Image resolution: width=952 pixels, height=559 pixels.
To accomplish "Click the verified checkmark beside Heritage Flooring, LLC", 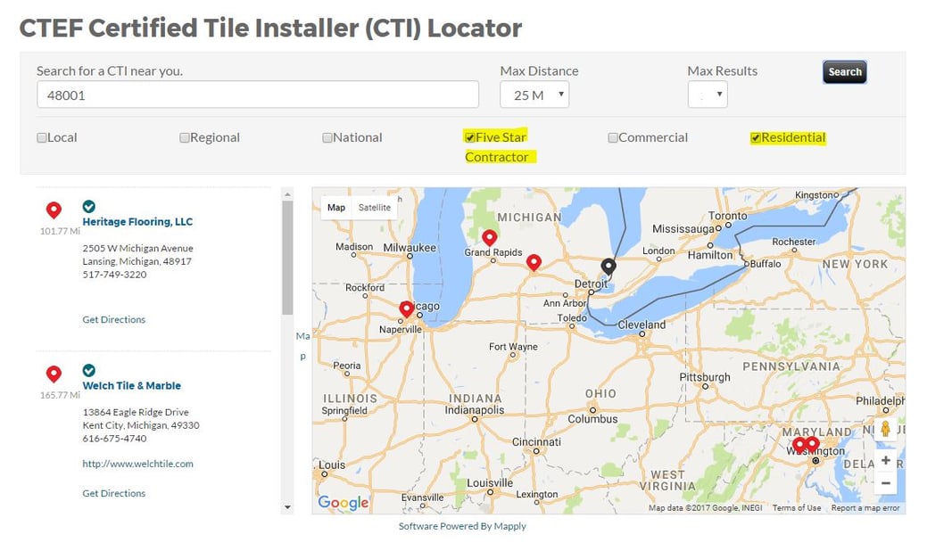I will click(x=88, y=206).
